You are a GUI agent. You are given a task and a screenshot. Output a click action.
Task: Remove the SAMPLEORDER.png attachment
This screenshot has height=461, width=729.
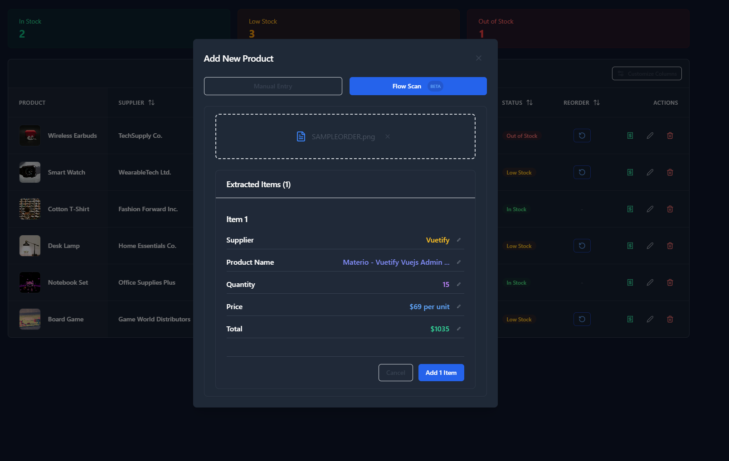(x=388, y=136)
